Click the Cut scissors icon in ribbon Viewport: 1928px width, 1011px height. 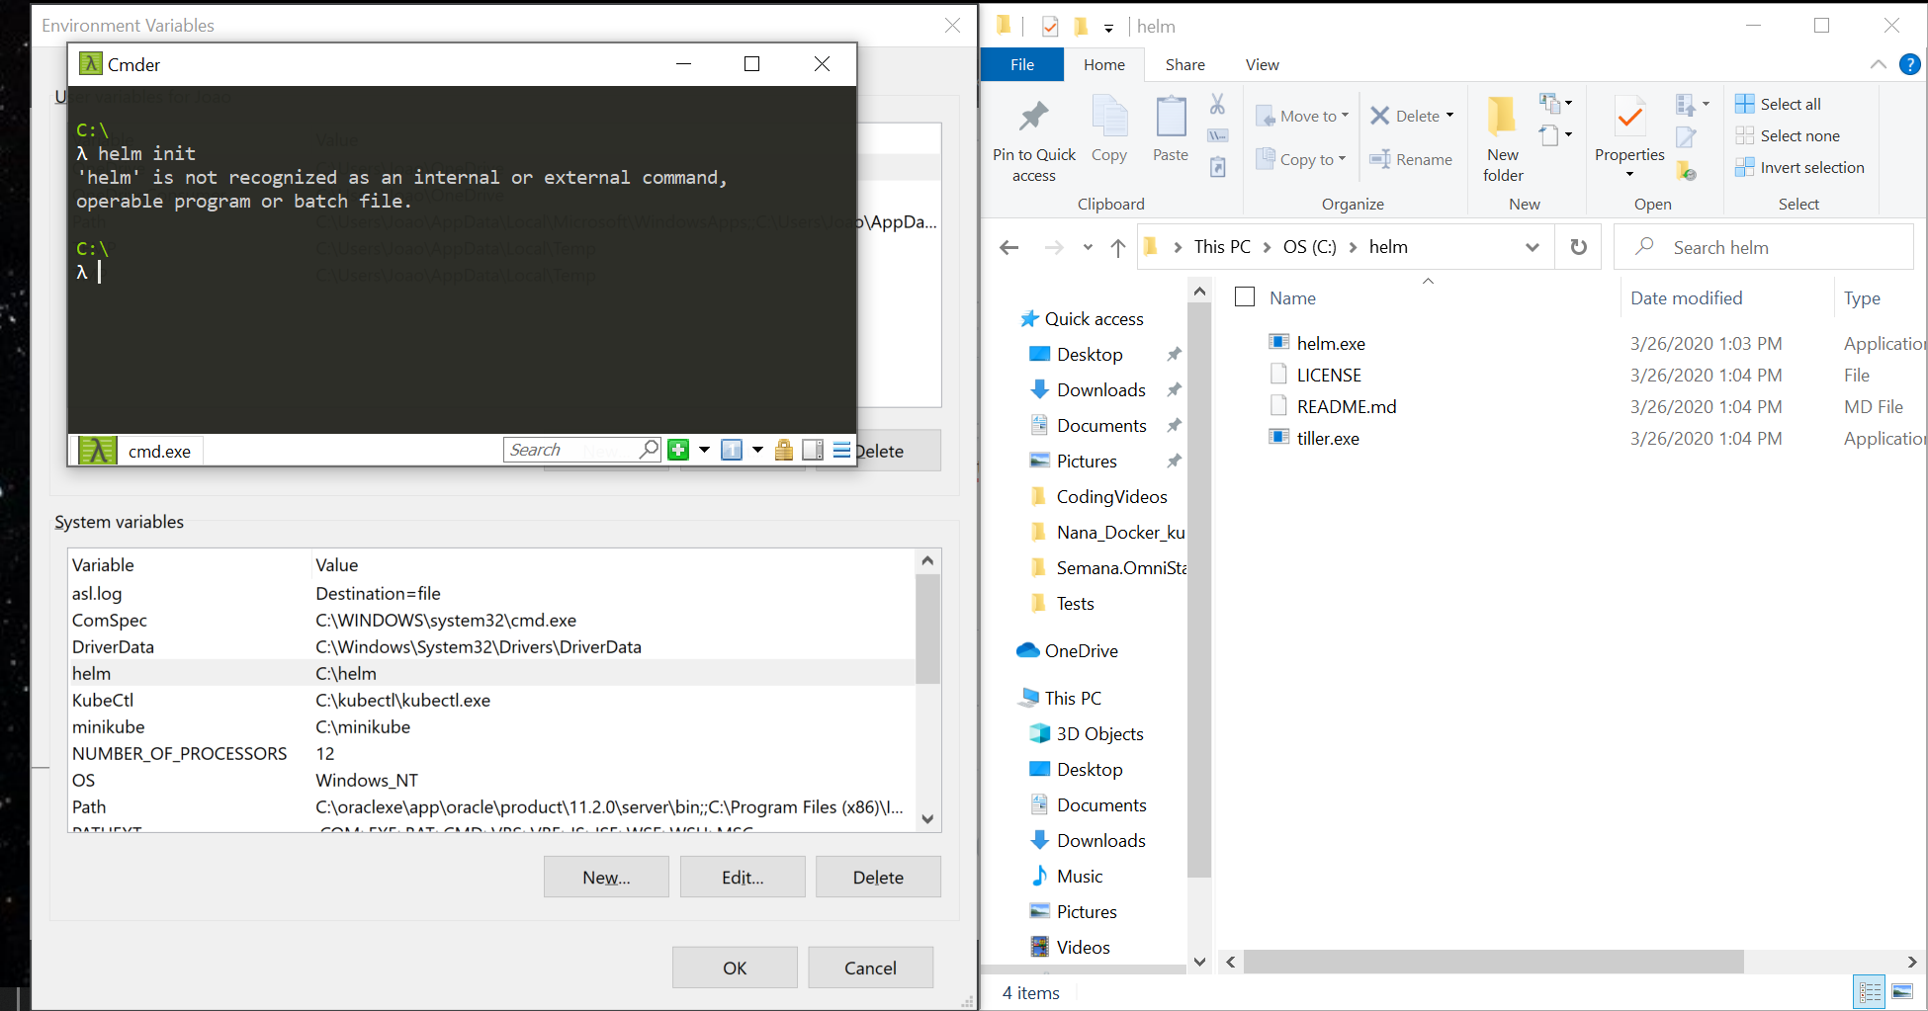1217,104
